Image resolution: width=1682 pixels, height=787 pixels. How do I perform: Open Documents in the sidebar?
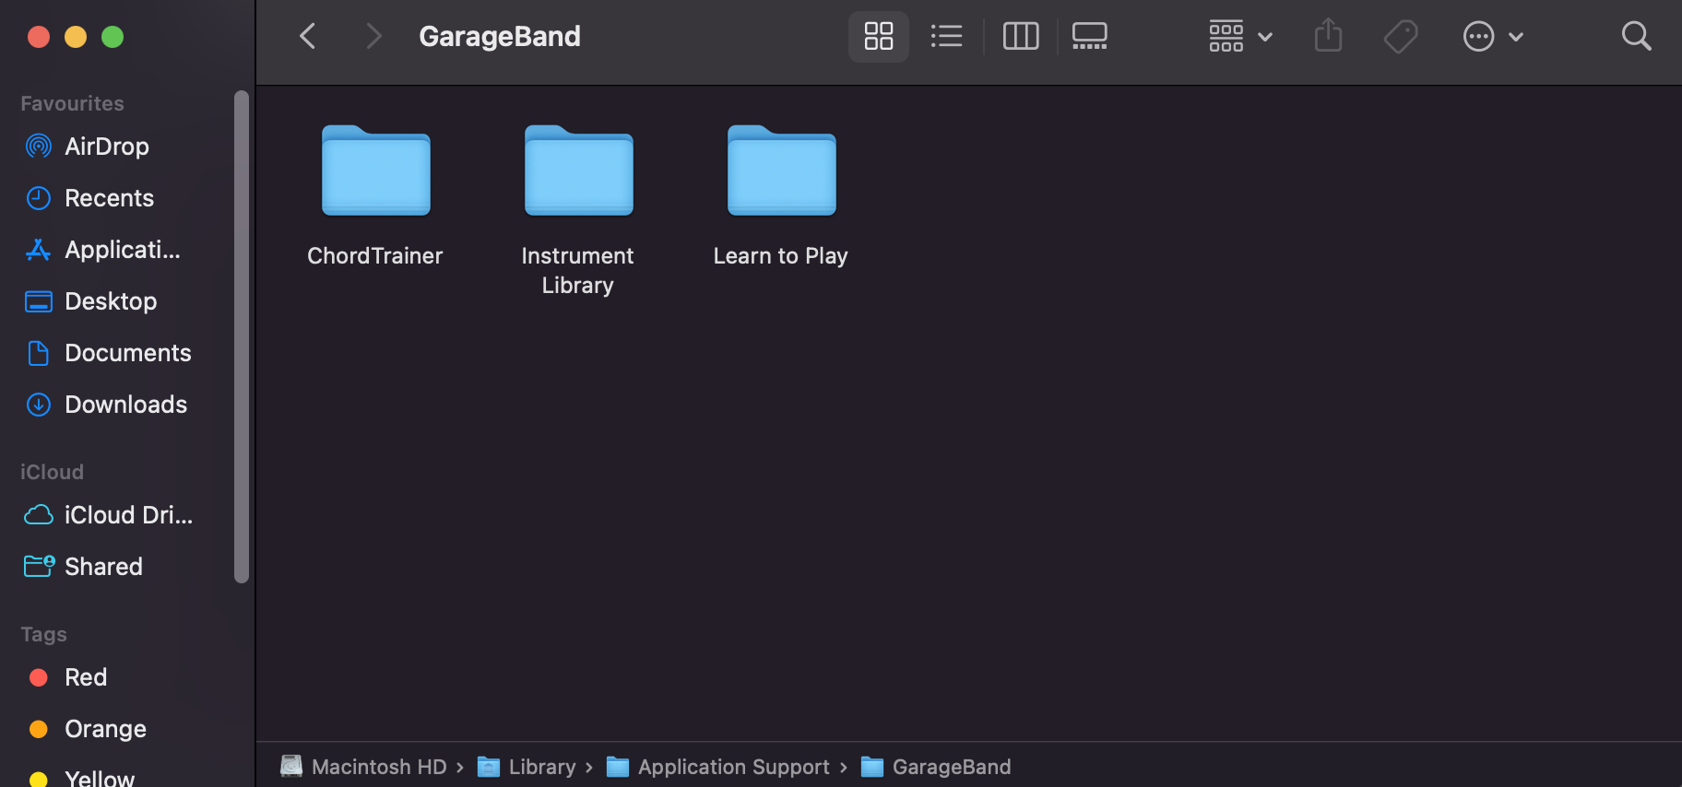click(x=128, y=353)
